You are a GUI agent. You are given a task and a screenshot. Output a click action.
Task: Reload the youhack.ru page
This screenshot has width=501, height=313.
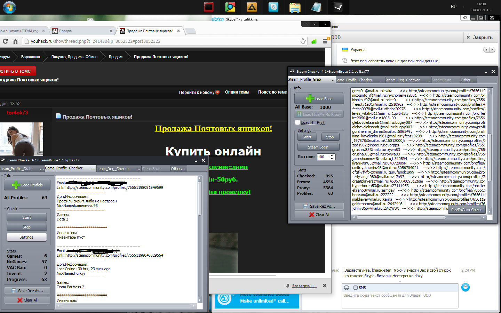tap(5, 41)
